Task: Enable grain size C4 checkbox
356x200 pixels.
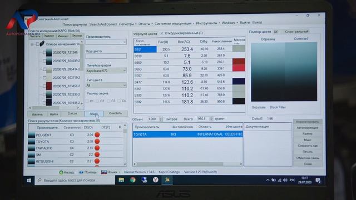Action: (x=120, y=101)
